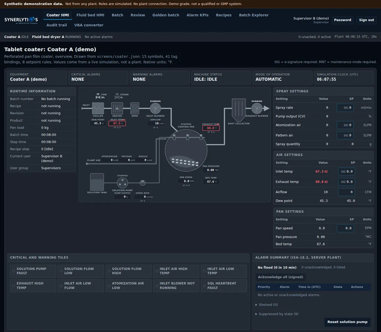Click the Exhaust High Temp alarm tile
The image size is (381, 332).
(x=33, y=286)
